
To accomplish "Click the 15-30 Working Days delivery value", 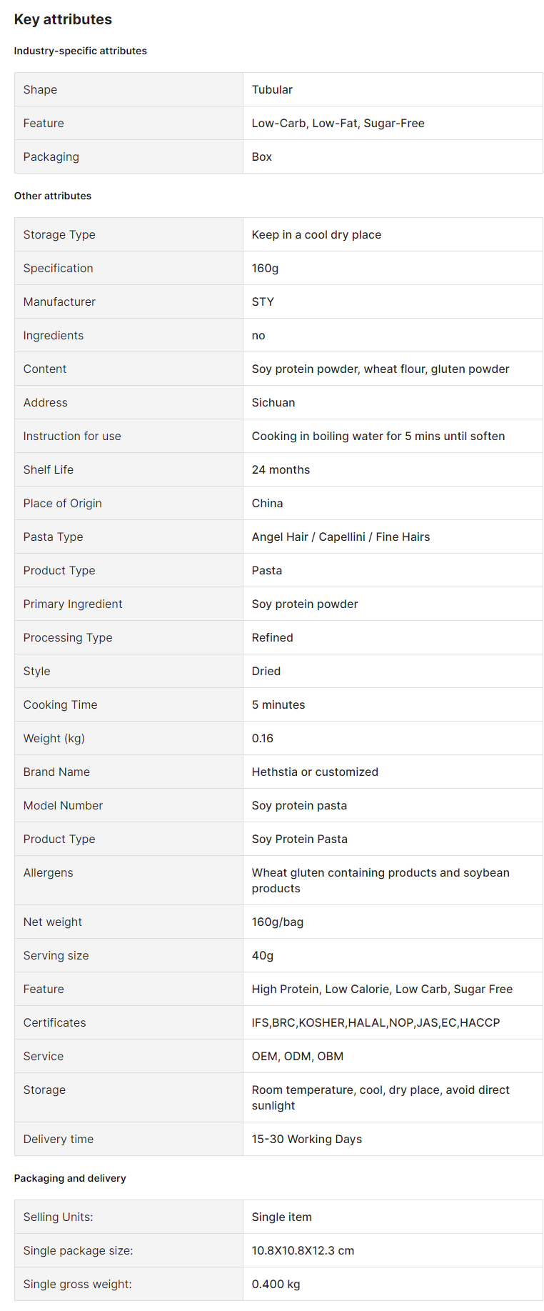I will [307, 1139].
